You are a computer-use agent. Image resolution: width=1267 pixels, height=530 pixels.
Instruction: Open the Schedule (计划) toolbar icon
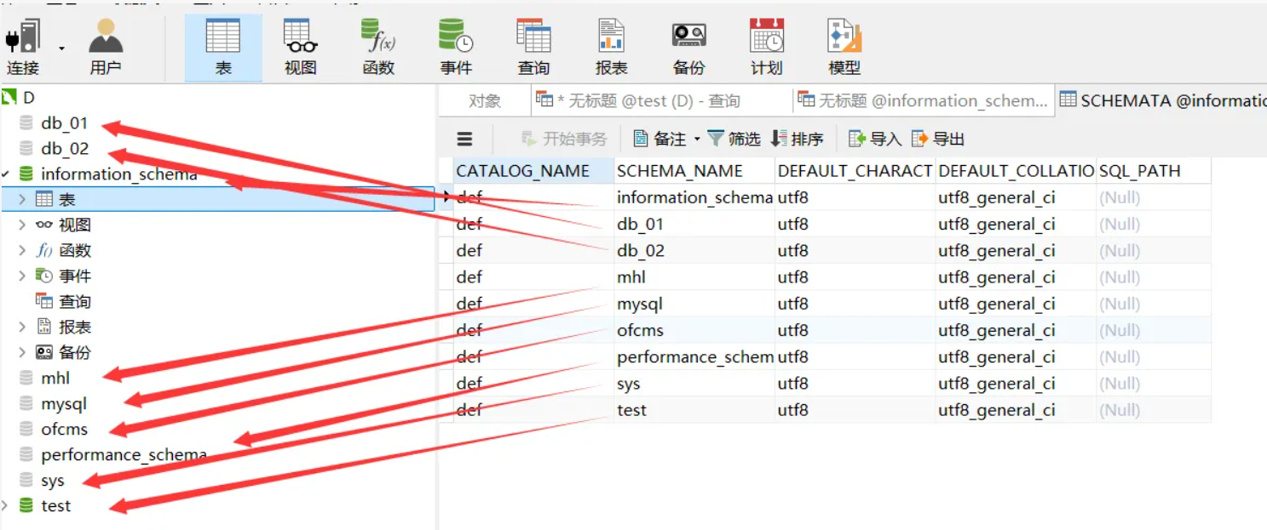point(766,47)
